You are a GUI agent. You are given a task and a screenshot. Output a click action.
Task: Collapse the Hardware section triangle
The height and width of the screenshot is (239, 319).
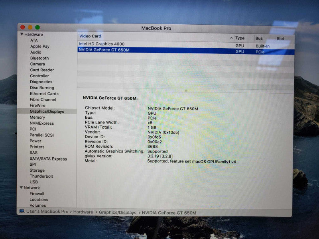[22, 34]
